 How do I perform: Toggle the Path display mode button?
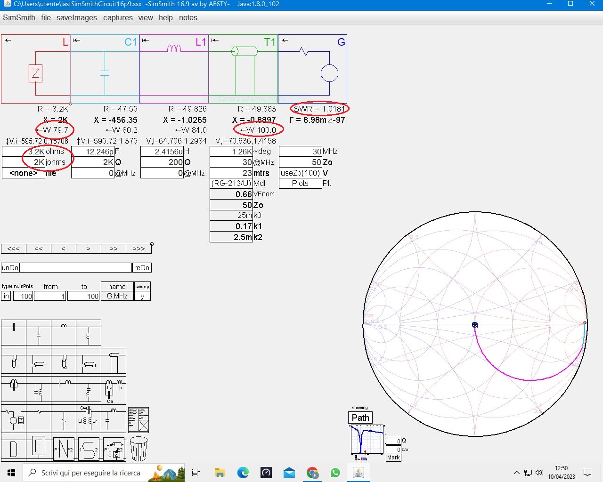coord(360,418)
